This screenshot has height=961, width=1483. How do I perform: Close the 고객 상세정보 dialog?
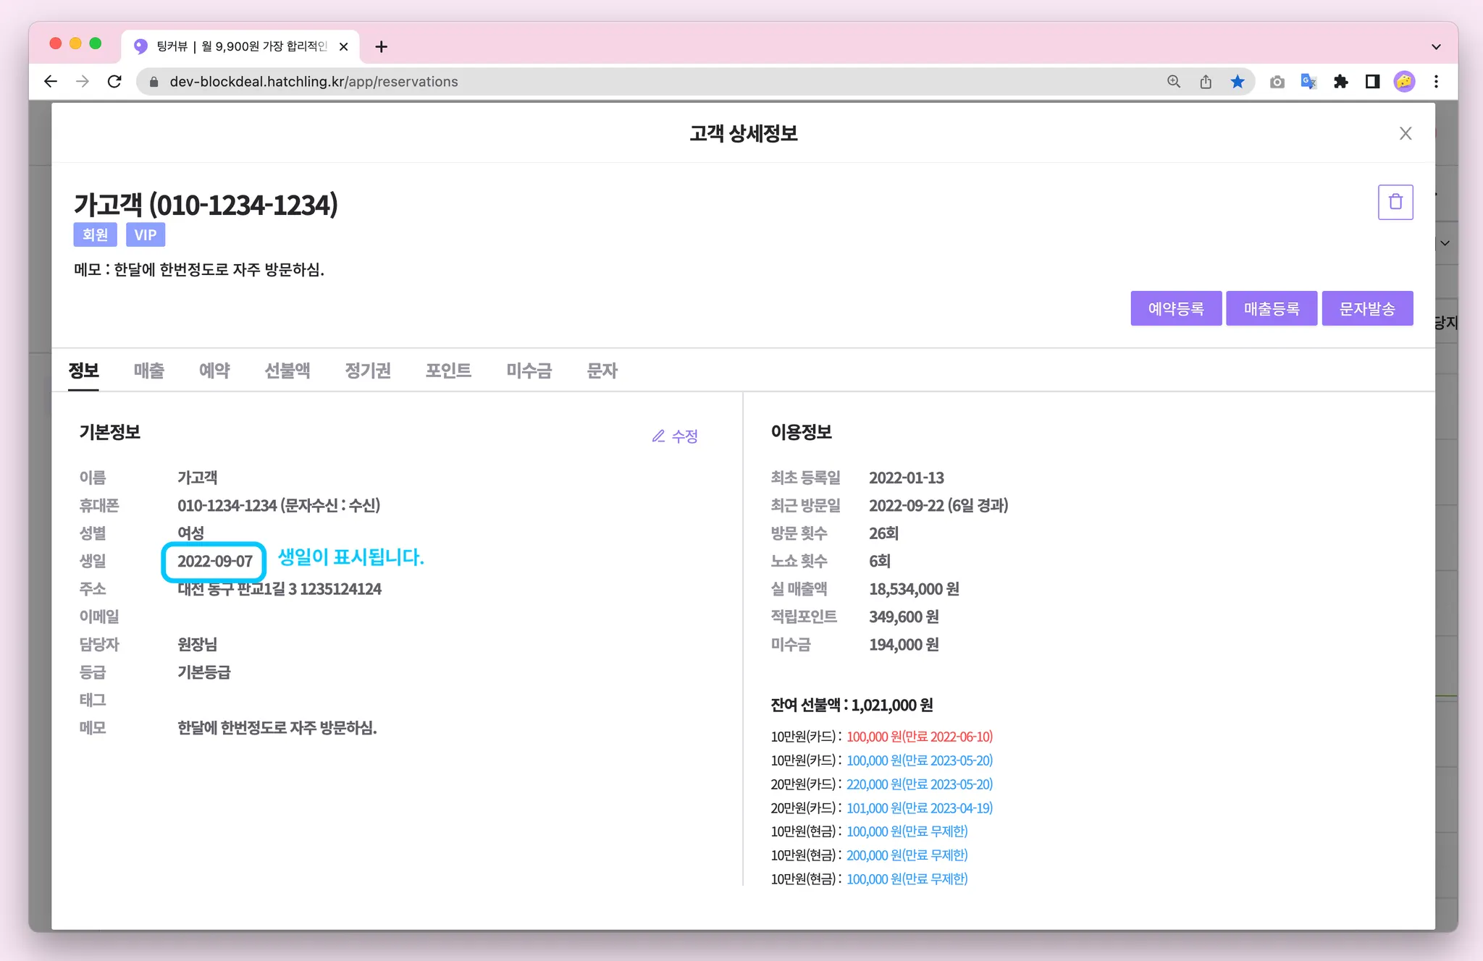1406,133
